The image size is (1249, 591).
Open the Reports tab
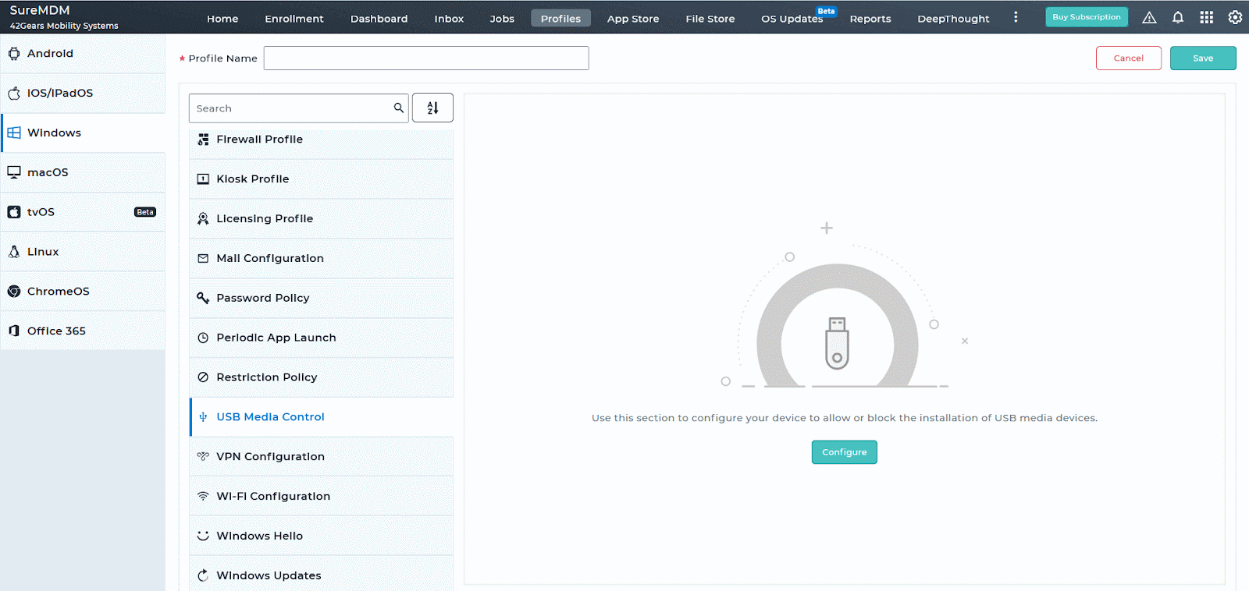pyautogui.click(x=870, y=19)
